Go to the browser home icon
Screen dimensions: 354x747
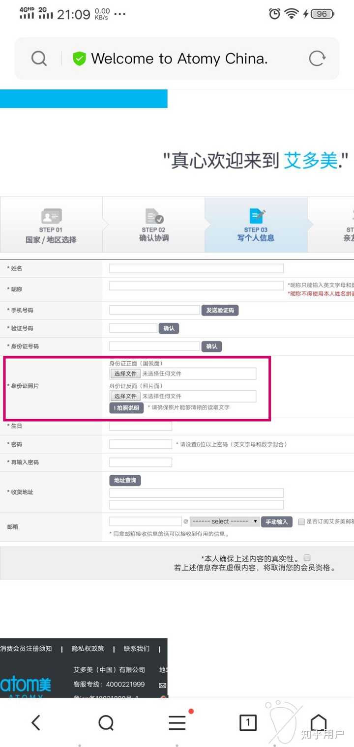click(319, 722)
